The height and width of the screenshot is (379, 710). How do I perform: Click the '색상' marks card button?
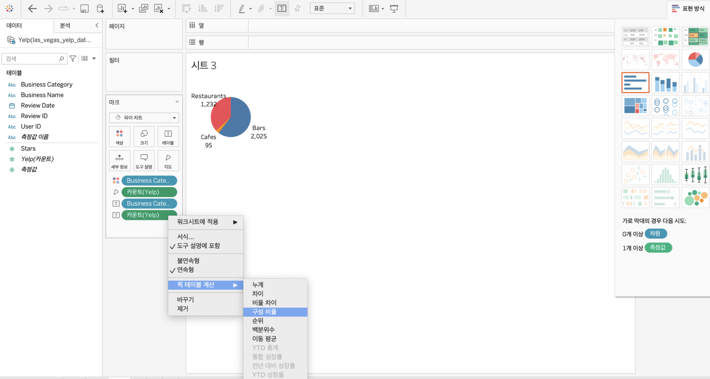pos(119,136)
